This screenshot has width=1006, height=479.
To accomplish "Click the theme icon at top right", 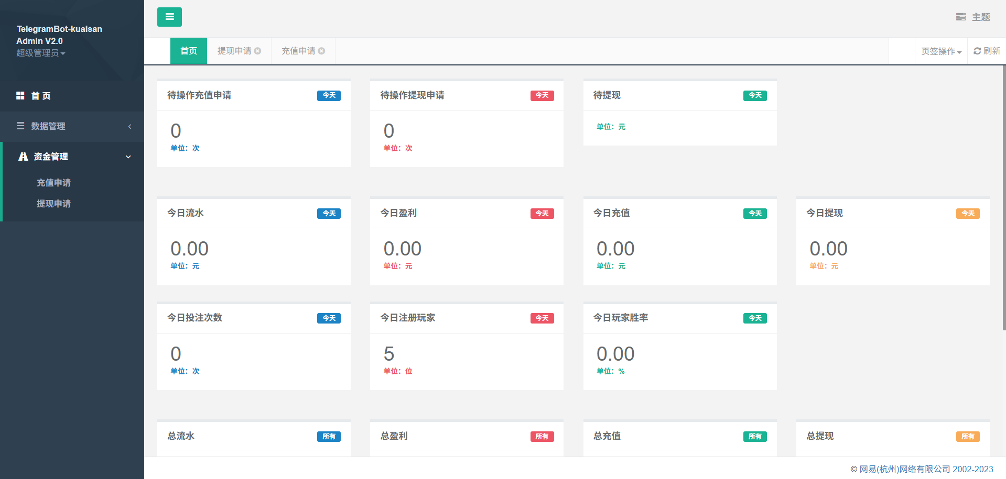I will coord(960,17).
